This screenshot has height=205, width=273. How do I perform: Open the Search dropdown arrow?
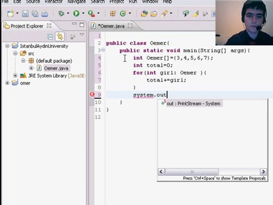pos(171,13)
